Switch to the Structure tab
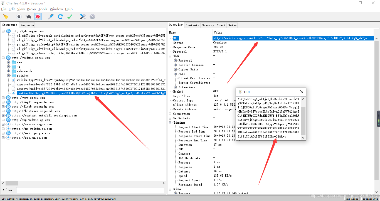 coord(10,25)
